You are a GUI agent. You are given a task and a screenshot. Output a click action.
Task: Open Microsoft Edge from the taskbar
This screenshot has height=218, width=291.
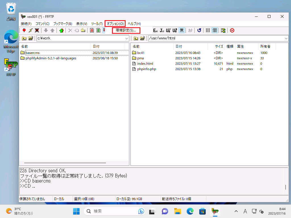coord(190,211)
